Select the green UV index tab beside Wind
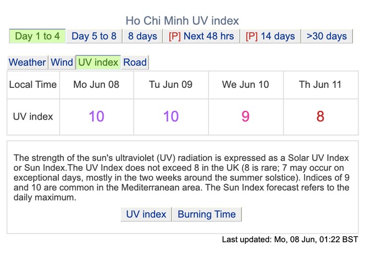Image resolution: width=376 pixels, height=257 pixels. [98, 62]
